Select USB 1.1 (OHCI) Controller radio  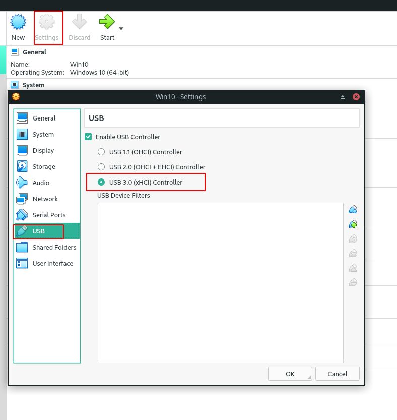(101, 152)
